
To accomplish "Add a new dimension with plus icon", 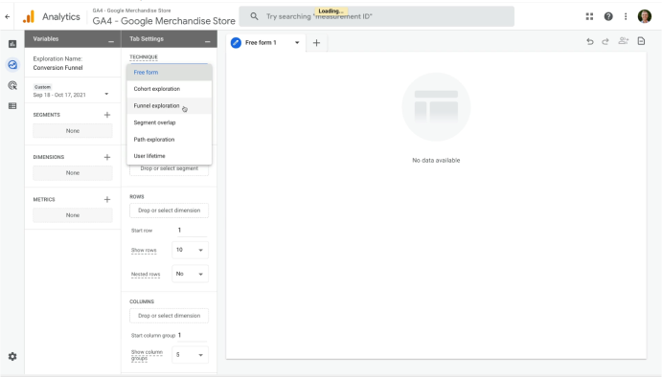I will click(x=107, y=157).
